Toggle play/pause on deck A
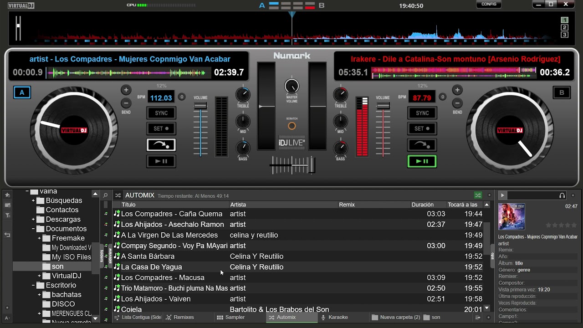The width and height of the screenshot is (583, 328). [161, 161]
